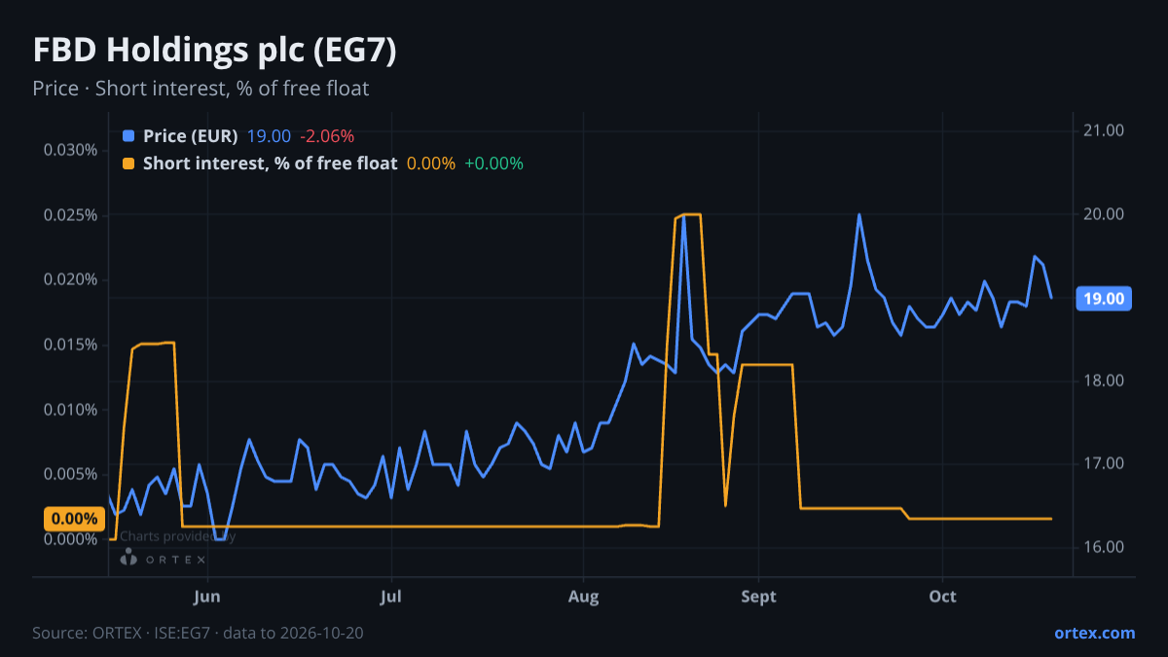Click the grey "Price · Short interest" subtitle

coord(201,89)
